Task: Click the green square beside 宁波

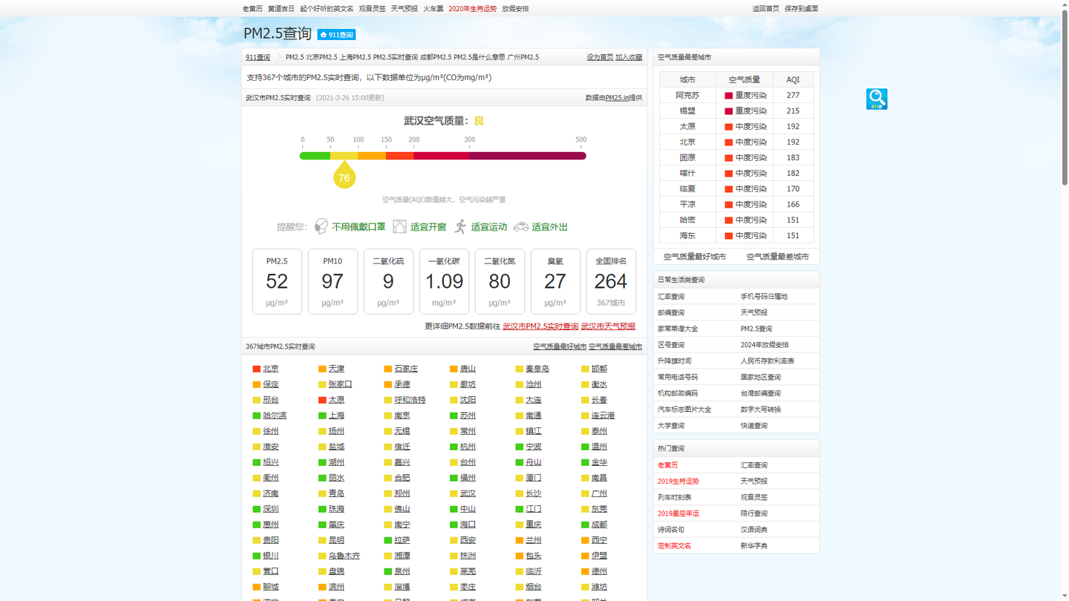Action: click(x=520, y=447)
